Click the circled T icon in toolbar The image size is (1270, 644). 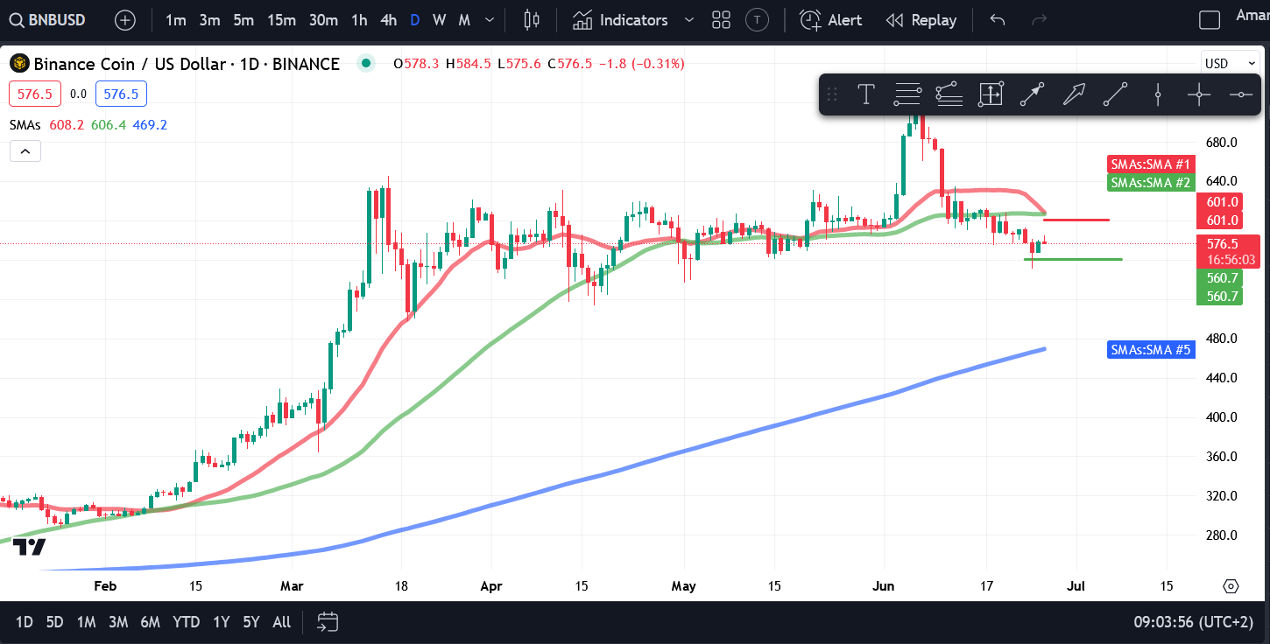click(x=758, y=19)
